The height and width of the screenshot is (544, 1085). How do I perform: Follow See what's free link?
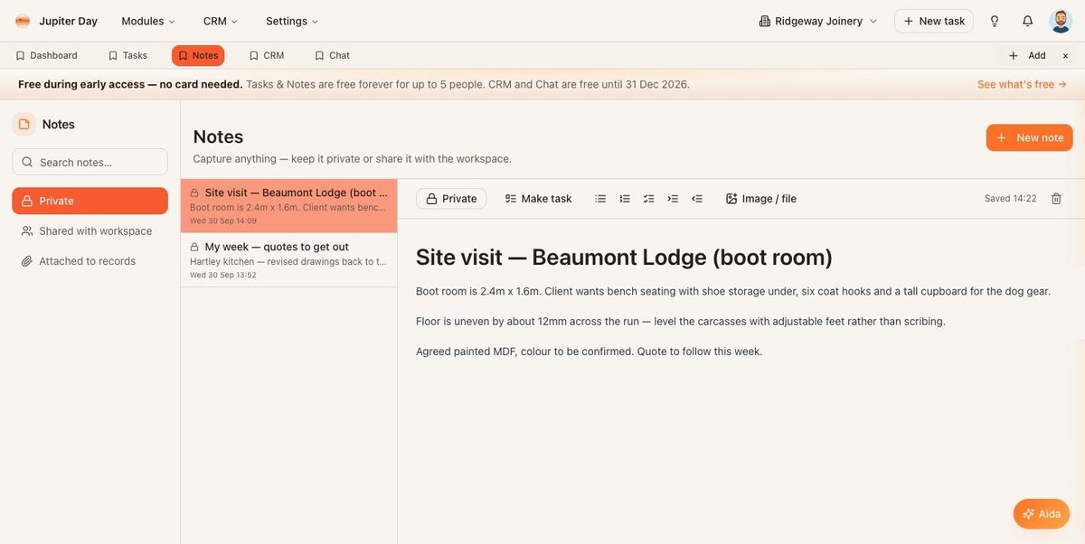click(1022, 84)
